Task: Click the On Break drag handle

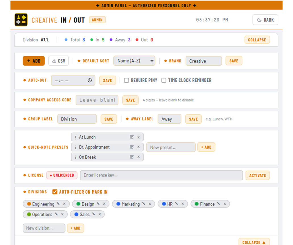Action: click(x=75, y=157)
